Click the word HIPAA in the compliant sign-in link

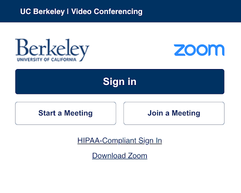click(88, 140)
